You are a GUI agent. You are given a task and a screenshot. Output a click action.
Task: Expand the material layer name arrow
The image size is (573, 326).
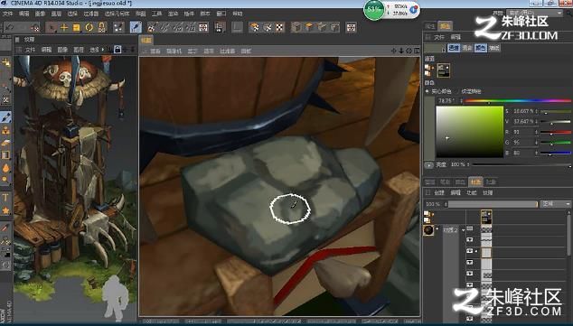pos(463,230)
